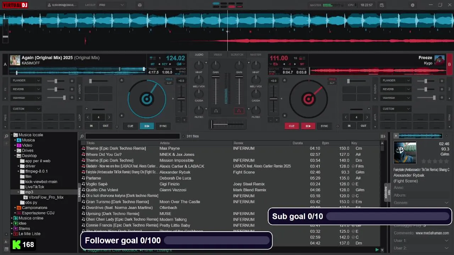Open the settings gear in top bar
Screen dimensions: 454x255
(x=413, y=5)
